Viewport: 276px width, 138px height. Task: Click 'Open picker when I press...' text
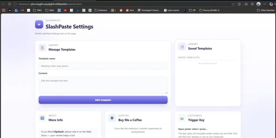click(x=193, y=129)
